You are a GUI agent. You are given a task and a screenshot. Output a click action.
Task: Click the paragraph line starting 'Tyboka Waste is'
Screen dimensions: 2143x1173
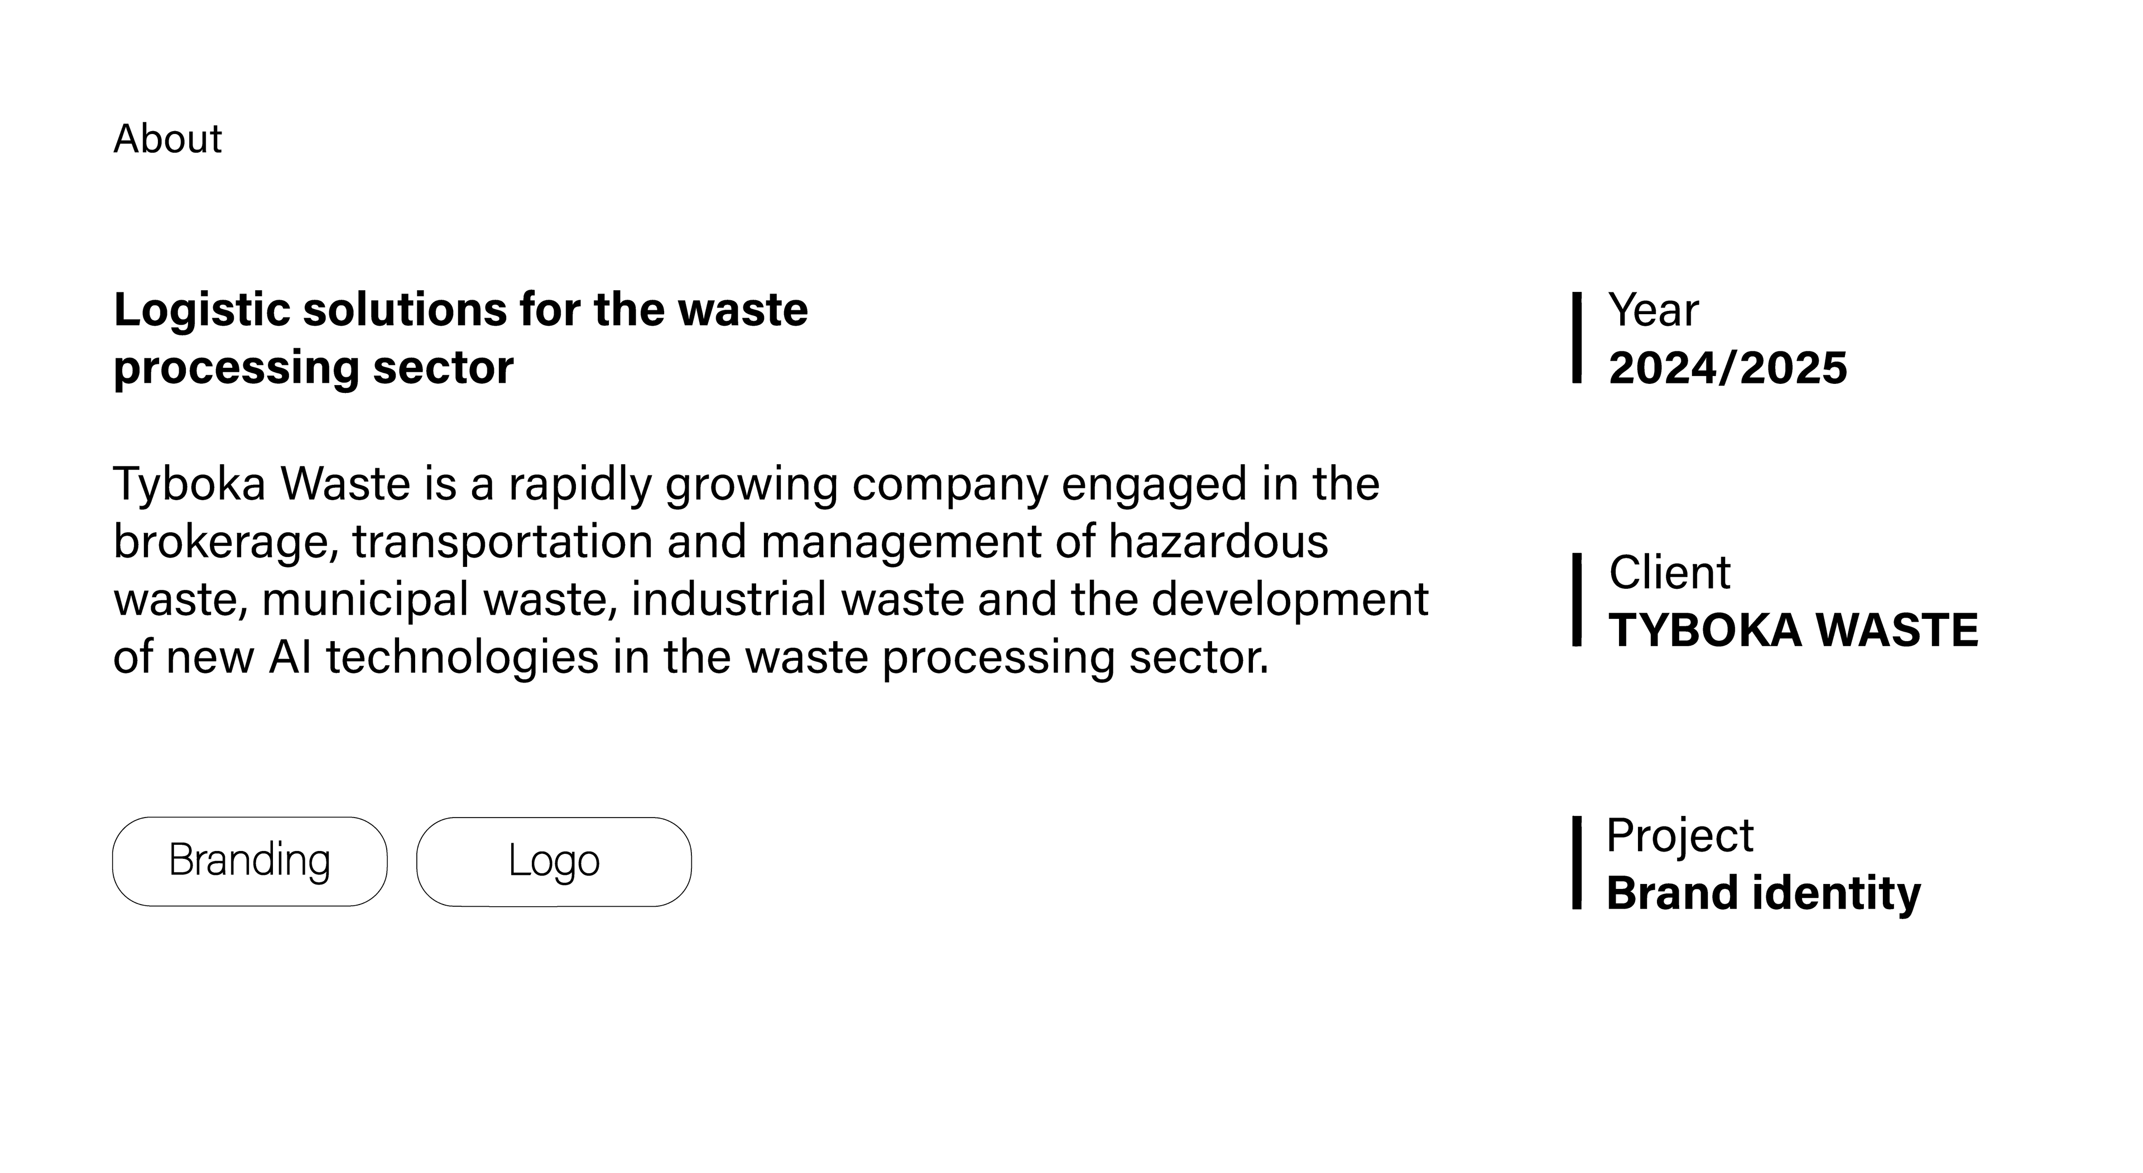(746, 485)
